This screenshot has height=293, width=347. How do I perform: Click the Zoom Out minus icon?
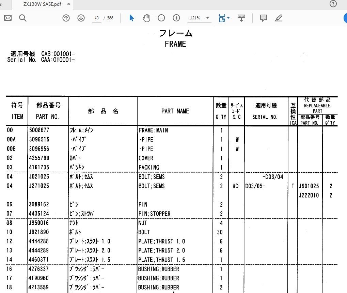pyautogui.click(x=161, y=18)
